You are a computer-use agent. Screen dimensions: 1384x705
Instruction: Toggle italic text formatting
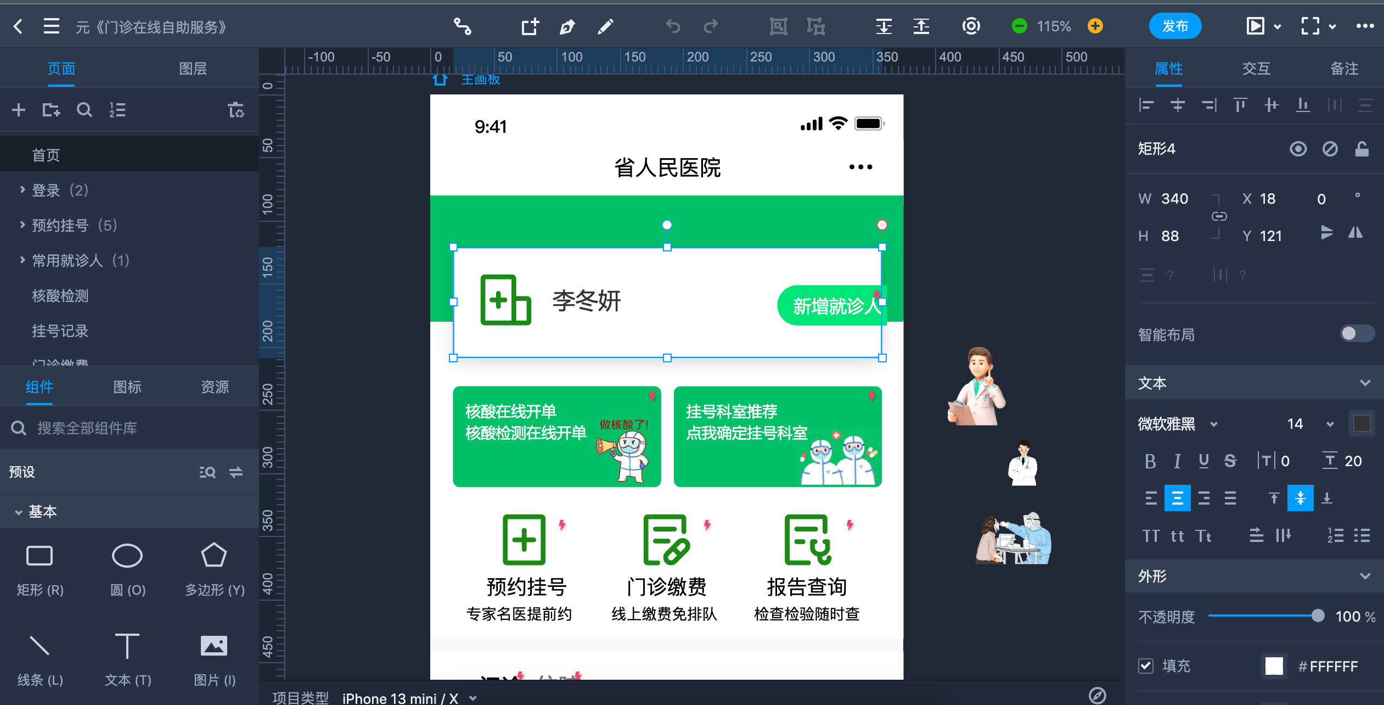pyautogui.click(x=1177, y=461)
